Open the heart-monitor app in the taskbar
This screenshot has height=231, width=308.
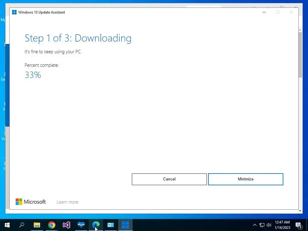pos(81,225)
